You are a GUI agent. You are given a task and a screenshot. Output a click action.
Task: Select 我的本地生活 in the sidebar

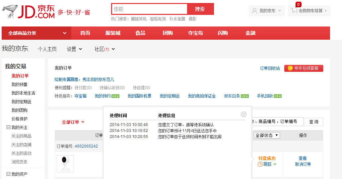click(x=23, y=93)
